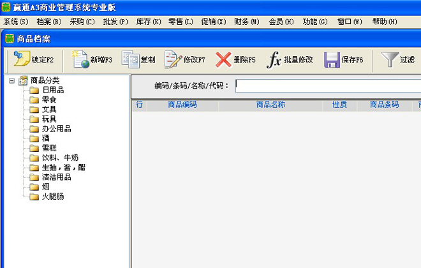Open the 库存(K) menu
Viewport: 421px width, 268px height.
(x=149, y=22)
